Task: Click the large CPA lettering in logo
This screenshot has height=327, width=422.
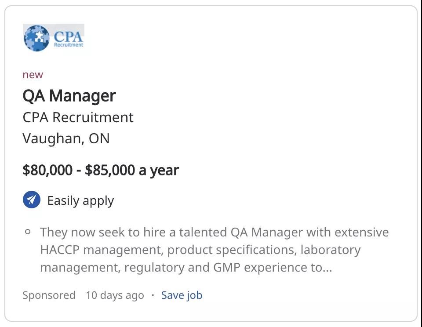Action: (x=68, y=36)
